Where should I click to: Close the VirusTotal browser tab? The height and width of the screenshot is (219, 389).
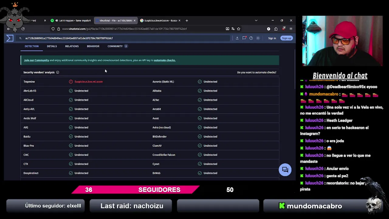[135, 21]
